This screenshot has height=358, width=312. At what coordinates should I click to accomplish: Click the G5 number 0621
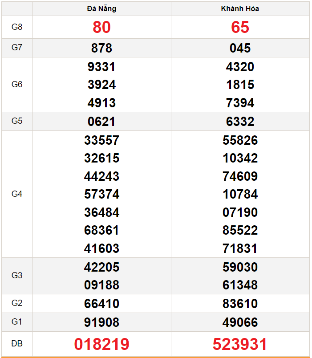click(x=101, y=122)
